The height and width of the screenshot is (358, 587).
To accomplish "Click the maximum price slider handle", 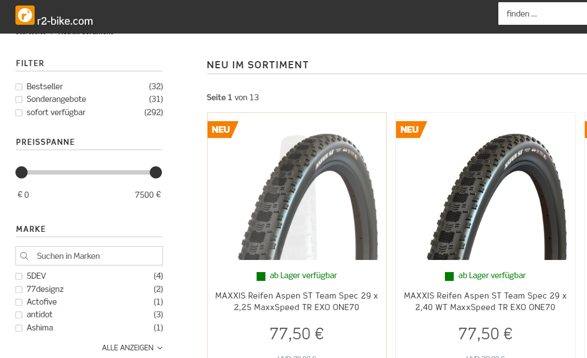I will coord(156,172).
